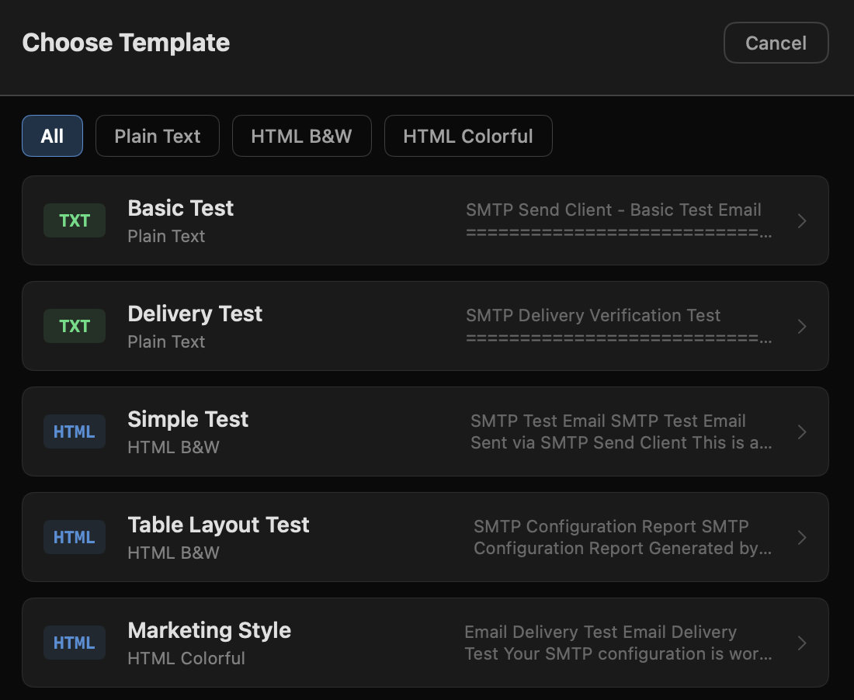Switch to the HTML Colorful filter tab

coord(468,136)
